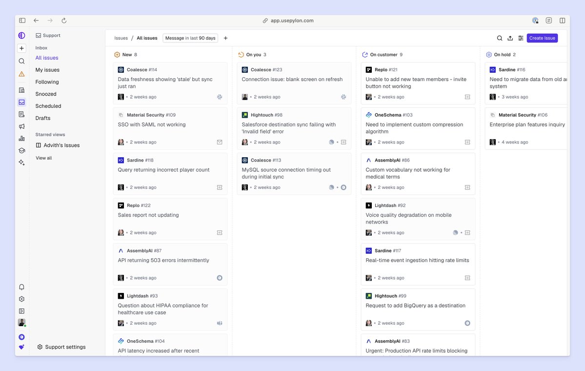Click email icon on Material Security #109 card
The width and height of the screenshot is (585, 371).
point(220,142)
